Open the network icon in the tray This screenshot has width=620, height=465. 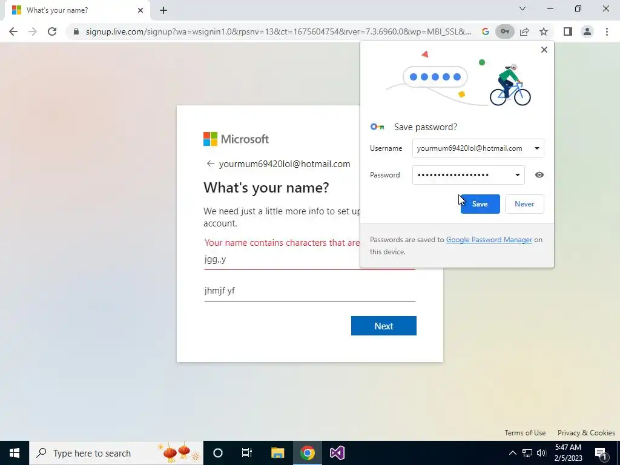[x=527, y=453]
